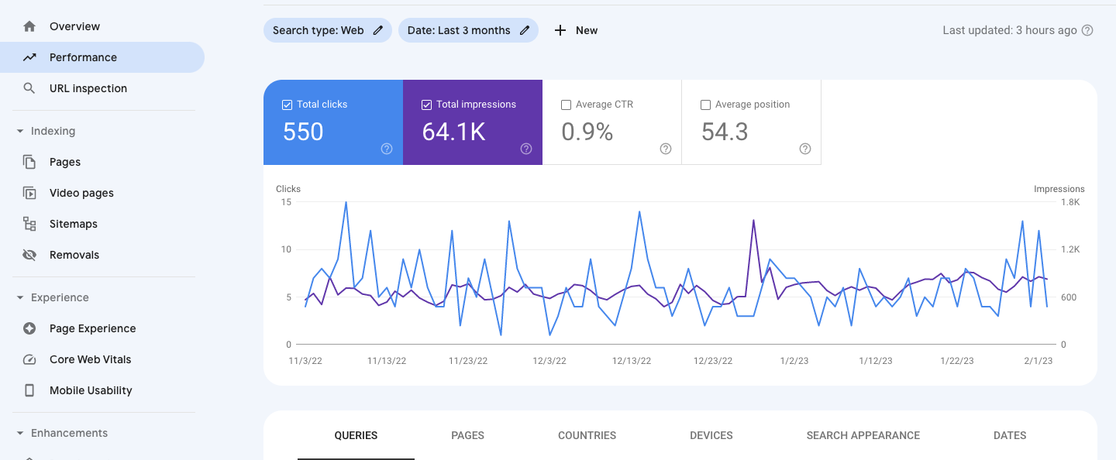Uncheck the Total clicks metric
This screenshot has height=460, width=1116.
[287, 104]
